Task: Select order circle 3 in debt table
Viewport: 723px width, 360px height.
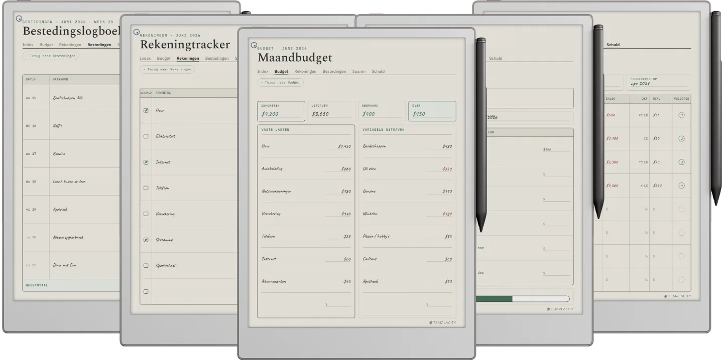Action: (x=681, y=162)
